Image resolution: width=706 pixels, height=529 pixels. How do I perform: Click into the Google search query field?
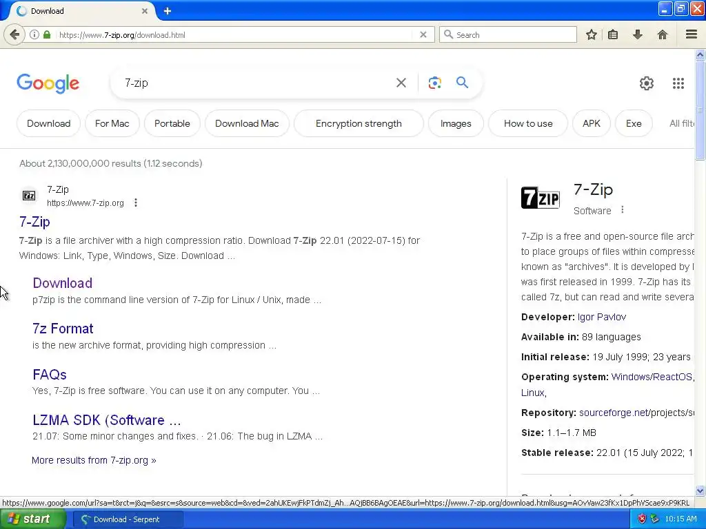pos(256,83)
